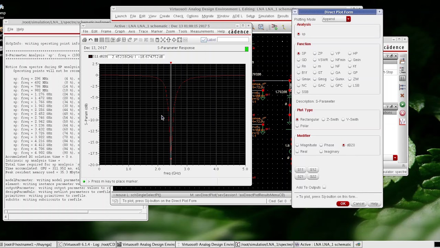
Task: Click Cancel in the Direct Plot Form
Action: click(359, 204)
